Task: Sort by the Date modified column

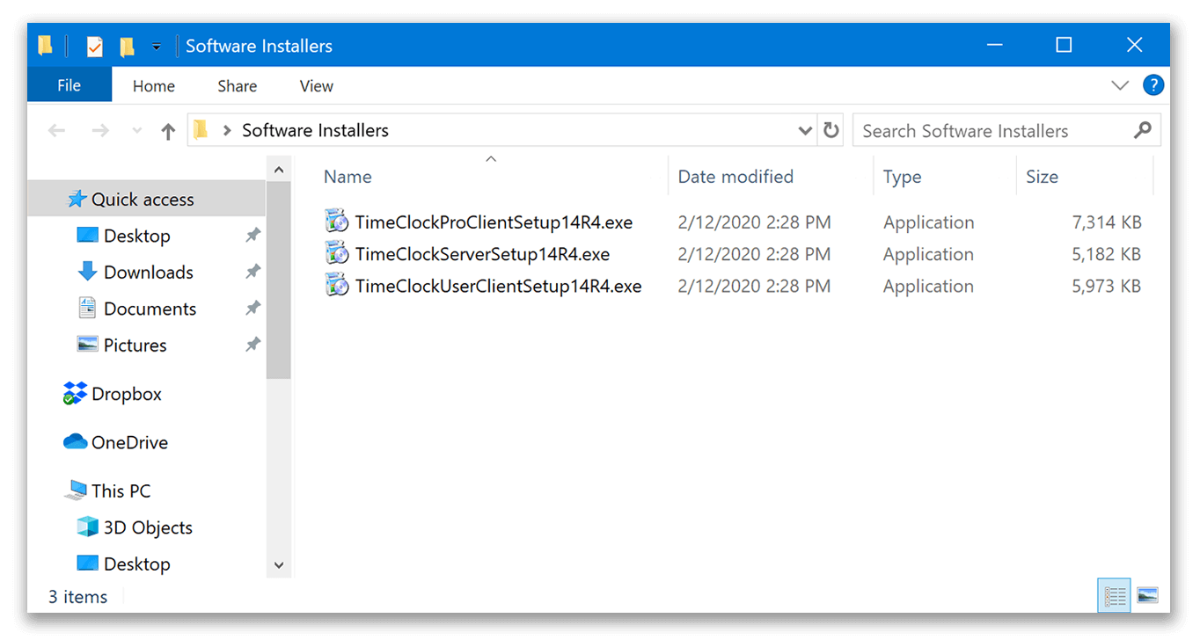Action: coord(735,177)
